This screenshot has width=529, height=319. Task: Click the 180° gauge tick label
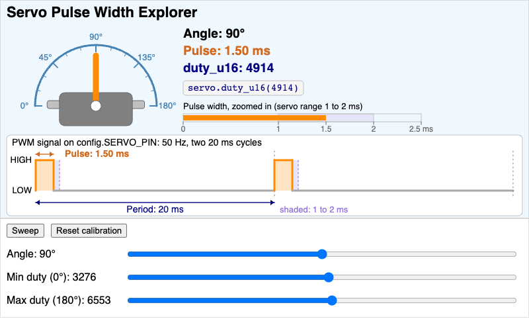[167, 106]
